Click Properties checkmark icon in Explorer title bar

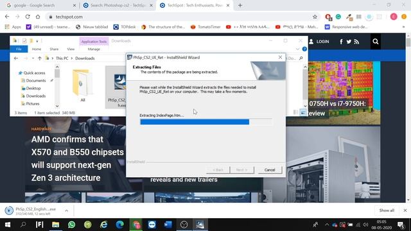(x=24, y=41)
